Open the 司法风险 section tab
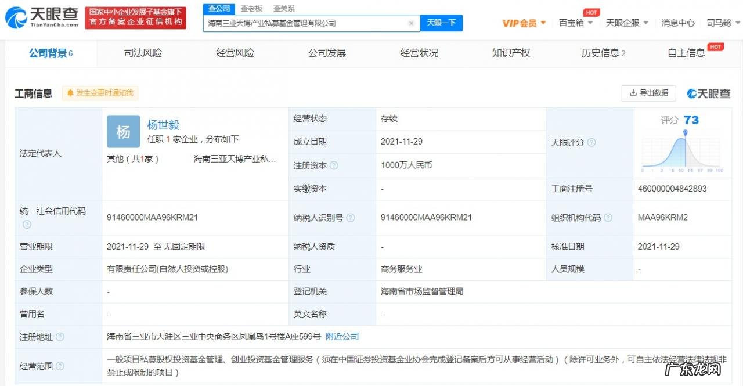 pyautogui.click(x=143, y=52)
